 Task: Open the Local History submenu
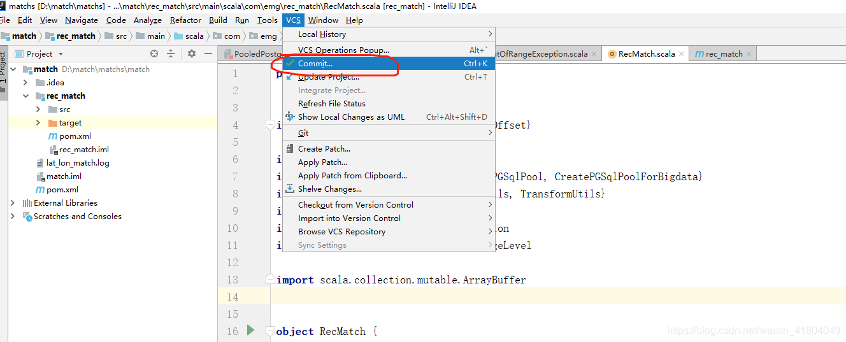[x=389, y=34]
